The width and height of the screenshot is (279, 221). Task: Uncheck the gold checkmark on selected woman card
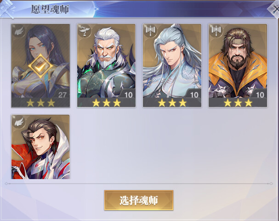coord(40,66)
